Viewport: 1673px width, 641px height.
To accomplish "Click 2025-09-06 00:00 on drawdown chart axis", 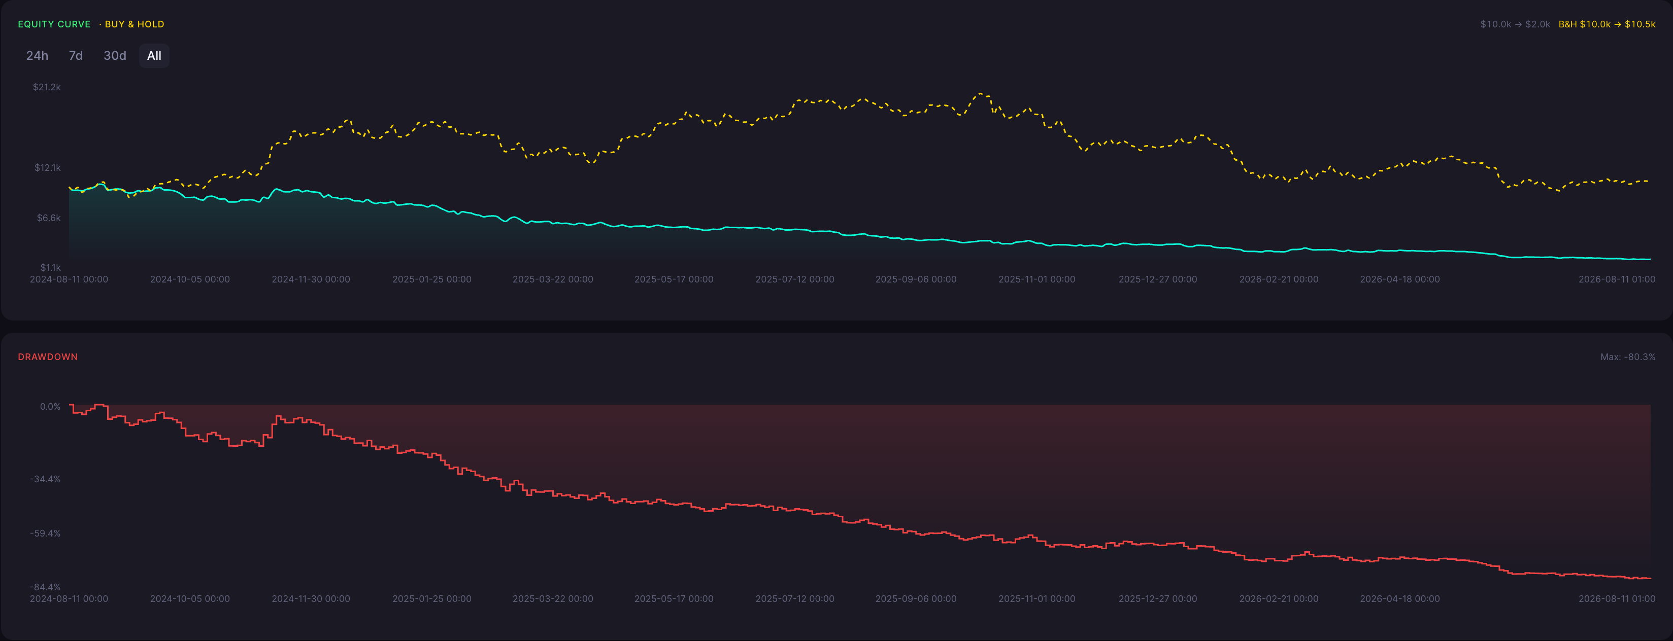I will (916, 599).
